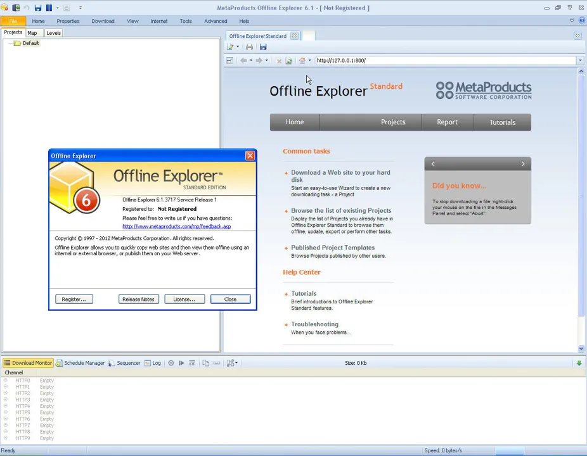Open the address bar URL dropdown

coord(580,60)
